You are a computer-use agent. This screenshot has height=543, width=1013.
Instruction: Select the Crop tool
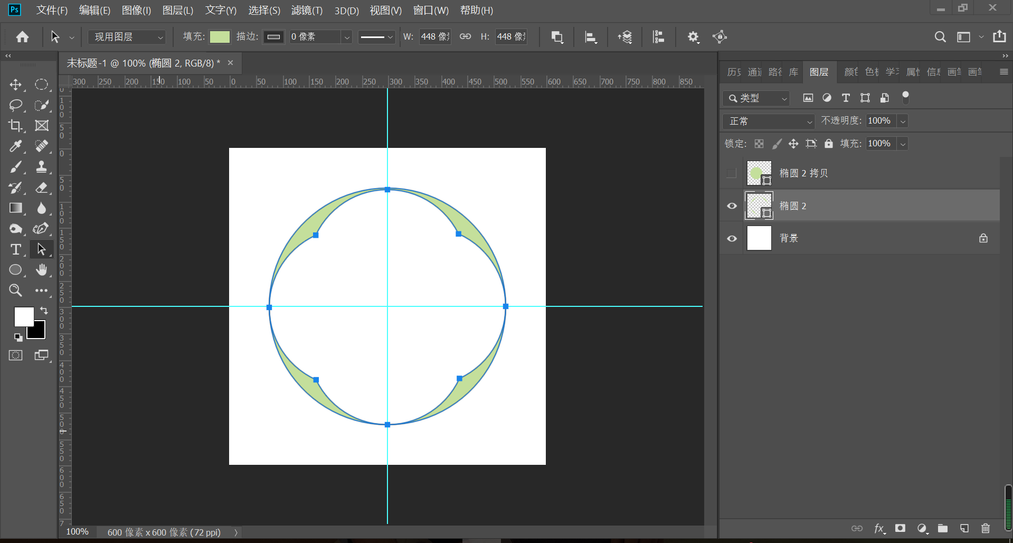pyautogui.click(x=15, y=126)
